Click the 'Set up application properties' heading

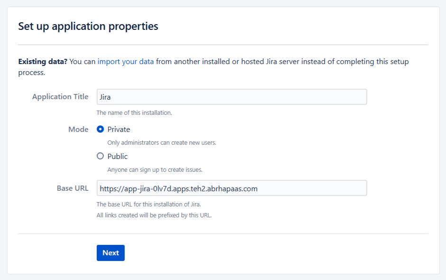[88, 26]
